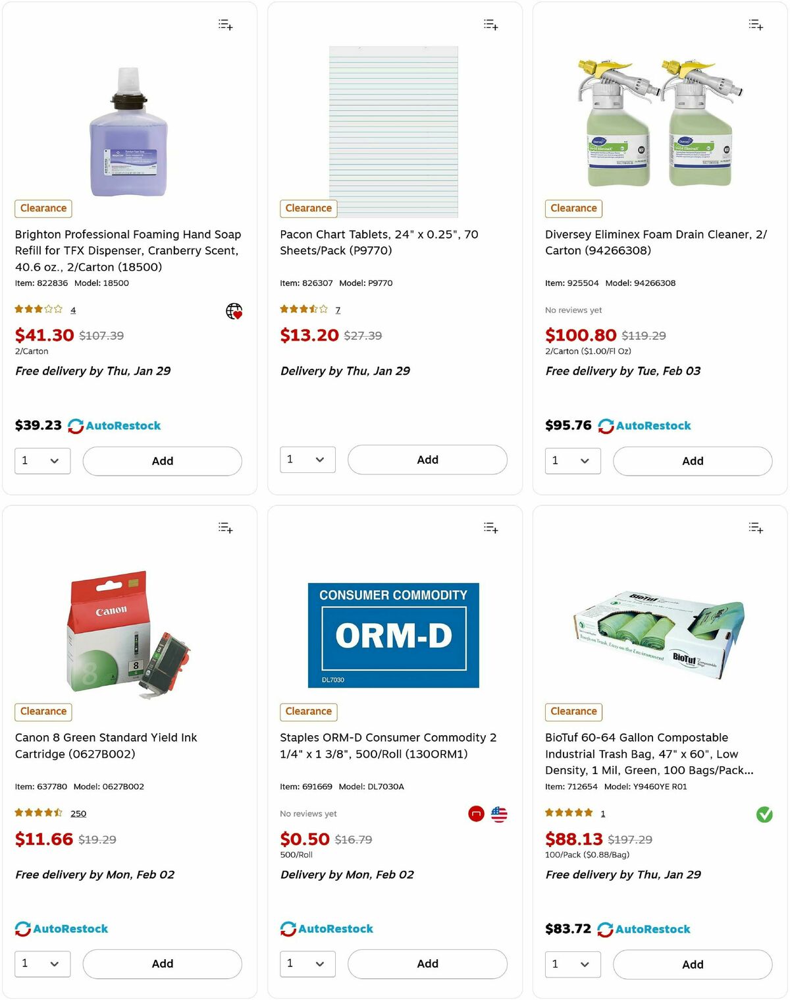Click the US flag icon on ORM-D product

[500, 814]
